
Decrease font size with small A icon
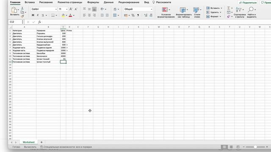[76, 9]
